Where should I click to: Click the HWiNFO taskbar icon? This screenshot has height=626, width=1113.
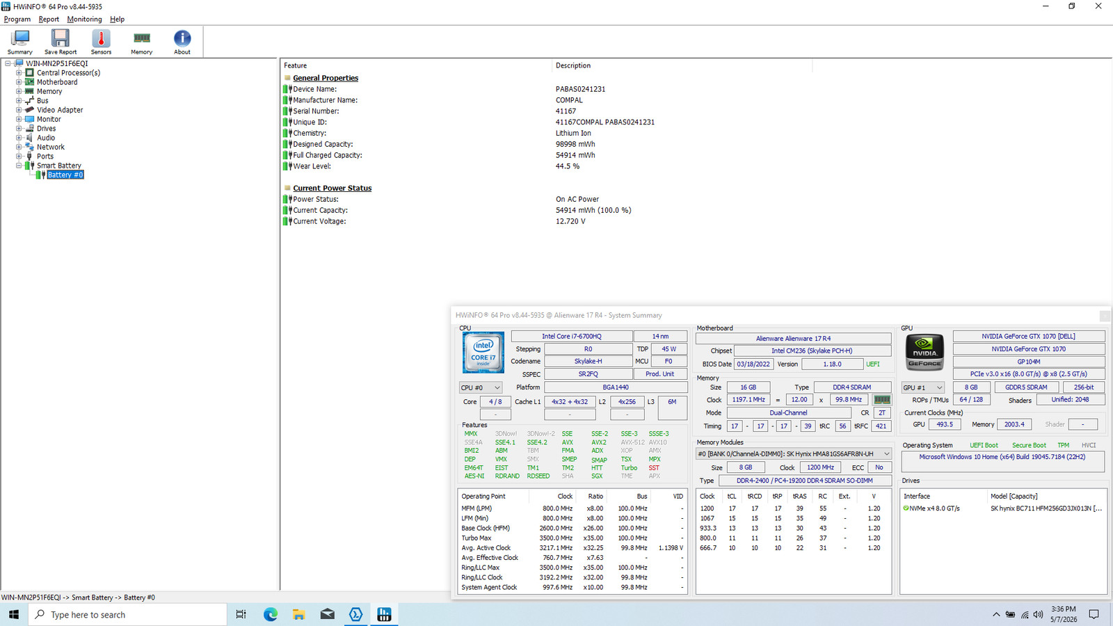[384, 614]
